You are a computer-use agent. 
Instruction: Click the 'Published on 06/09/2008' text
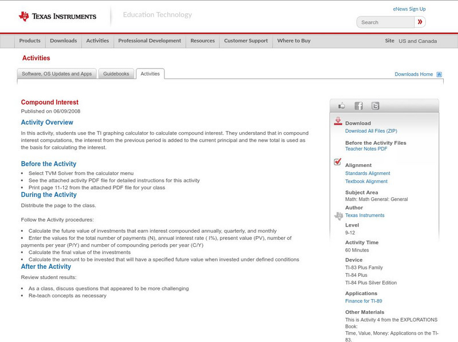pyautogui.click(x=50, y=111)
